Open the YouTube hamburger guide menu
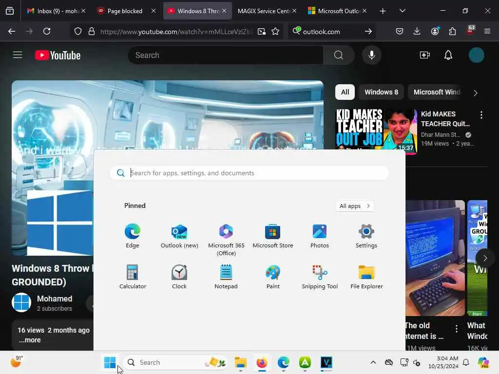Viewport: 499px width, 374px height. point(18,55)
